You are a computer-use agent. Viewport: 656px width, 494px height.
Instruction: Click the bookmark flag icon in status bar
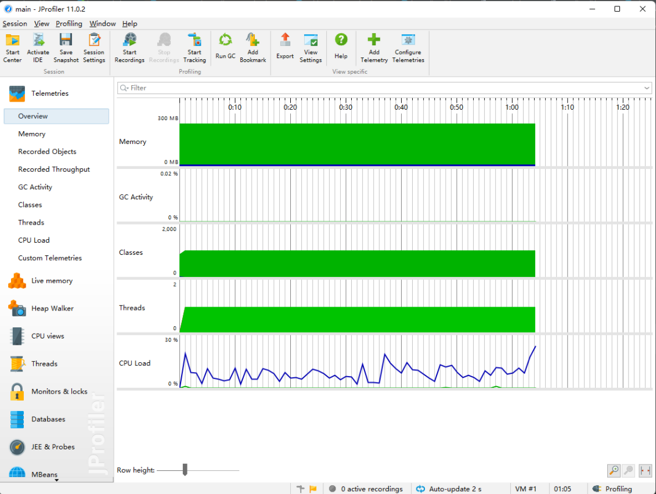coord(313,489)
